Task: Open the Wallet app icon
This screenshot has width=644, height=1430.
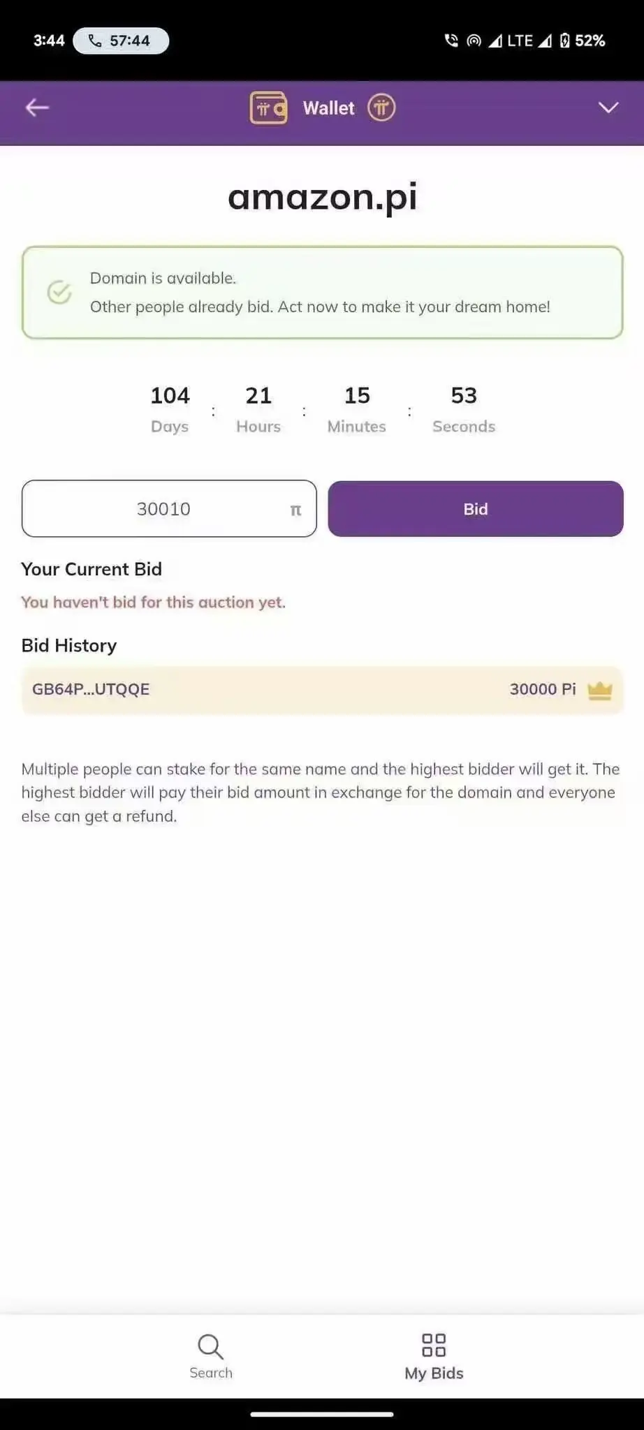Action: tap(268, 108)
